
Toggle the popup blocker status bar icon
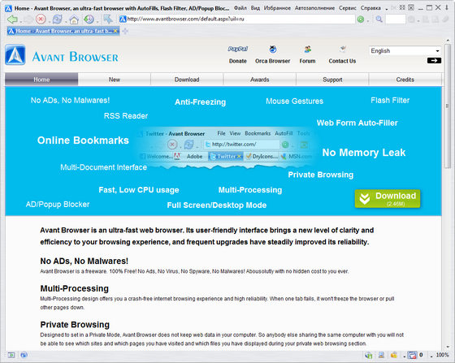click(x=412, y=355)
